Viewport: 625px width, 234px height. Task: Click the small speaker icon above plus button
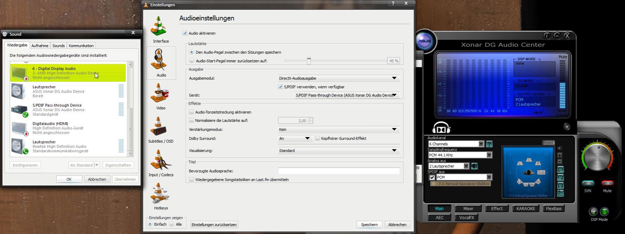click(560, 148)
